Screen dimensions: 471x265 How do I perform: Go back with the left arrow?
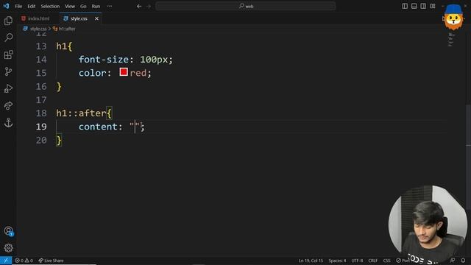[139, 6]
